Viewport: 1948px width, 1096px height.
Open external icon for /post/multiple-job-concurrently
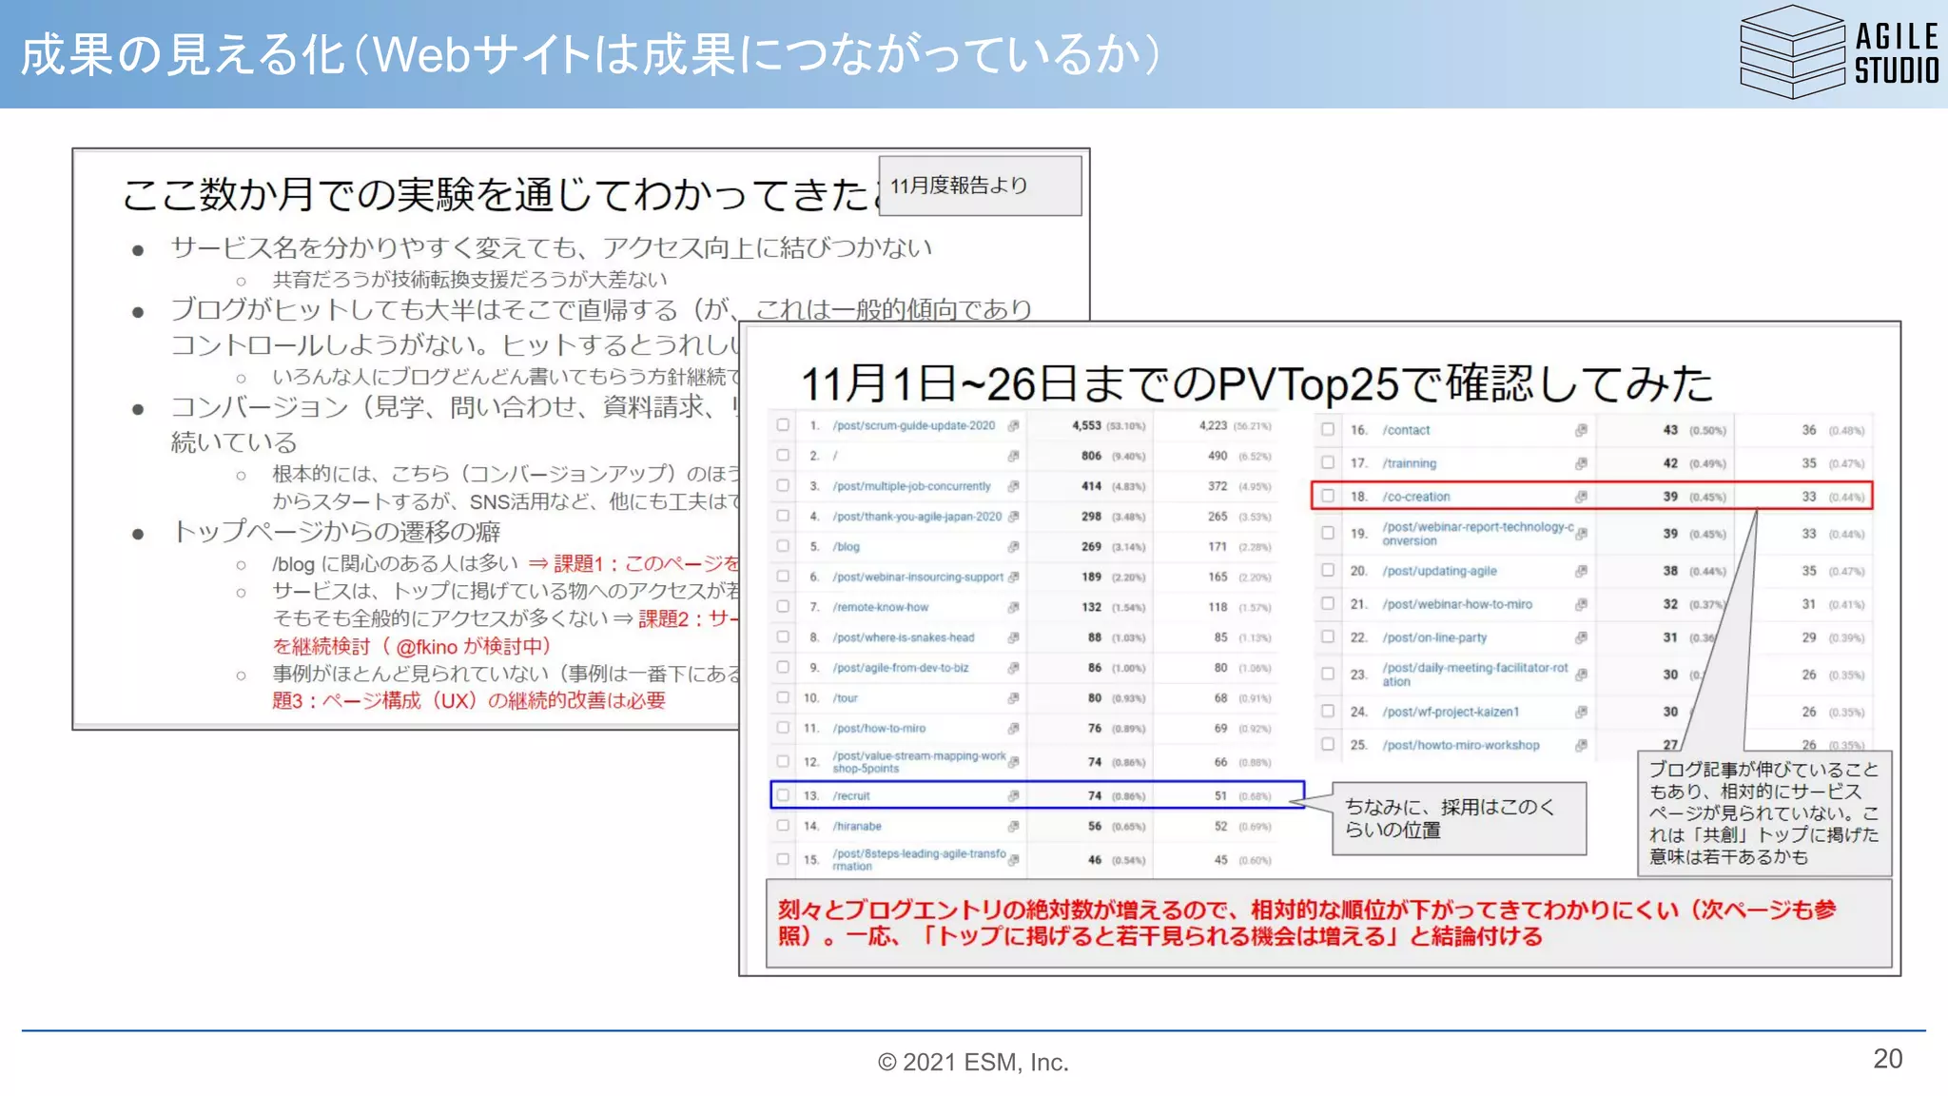(x=1013, y=486)
